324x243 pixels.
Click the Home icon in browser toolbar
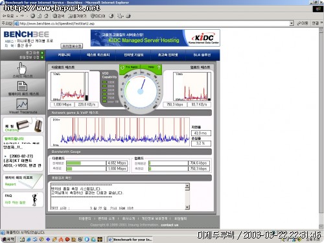coord(46,16)
